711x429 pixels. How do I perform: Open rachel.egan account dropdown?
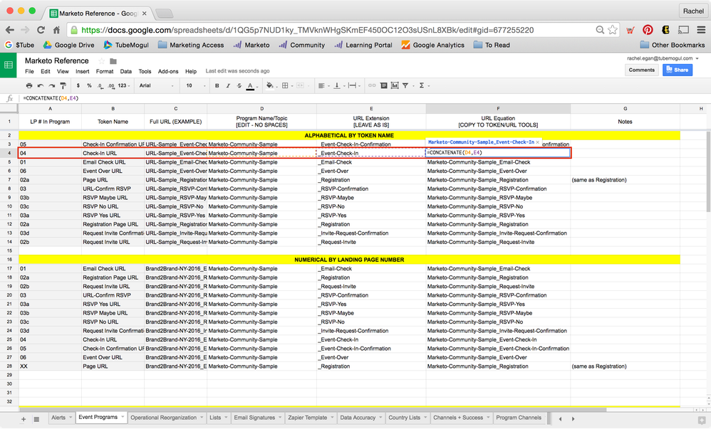(x=663, y=58)
